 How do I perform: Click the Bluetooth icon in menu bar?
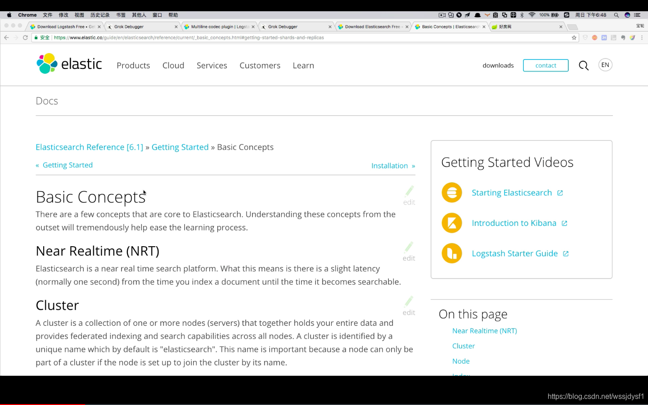pos(522,15)
